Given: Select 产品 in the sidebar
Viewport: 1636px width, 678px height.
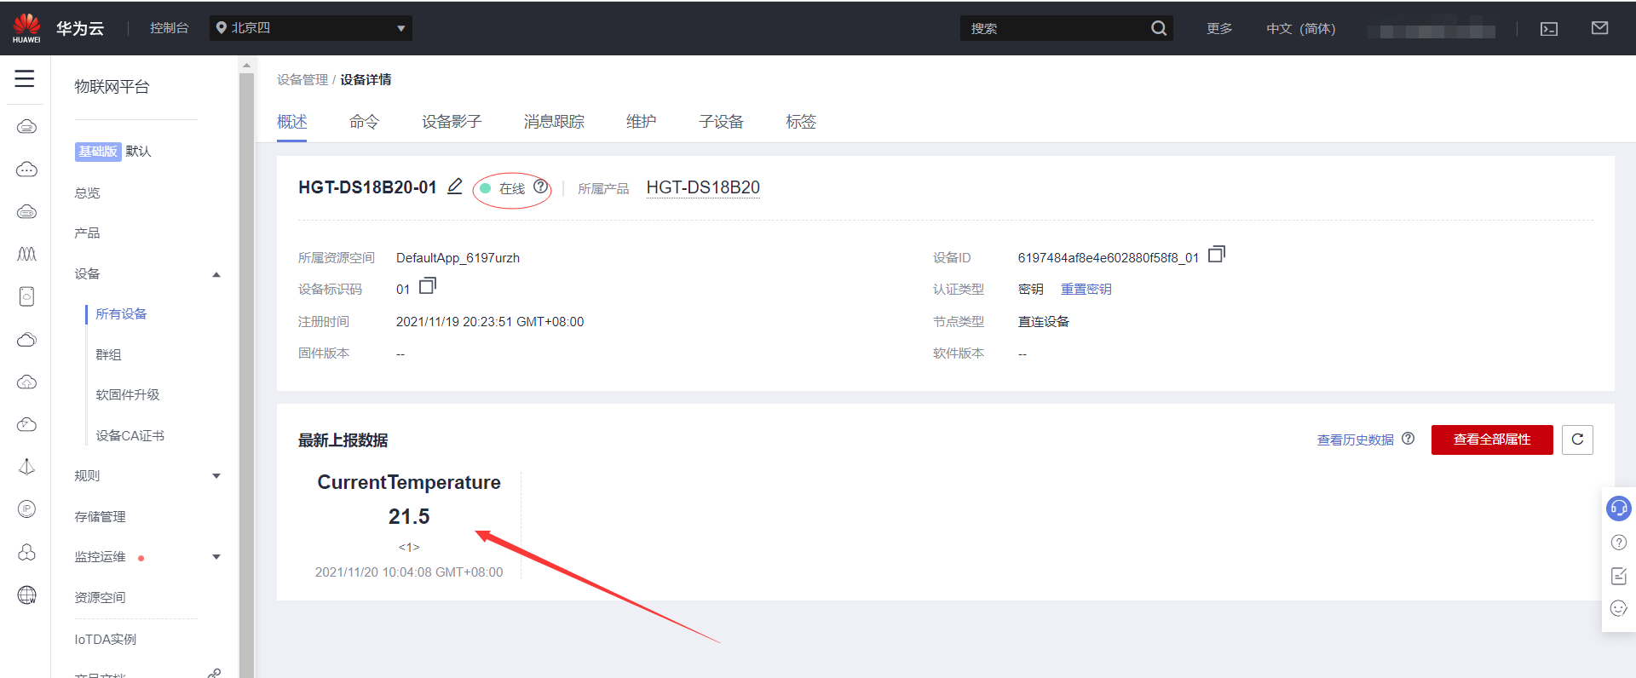Looking at the screenshot, I should [87, 233].
